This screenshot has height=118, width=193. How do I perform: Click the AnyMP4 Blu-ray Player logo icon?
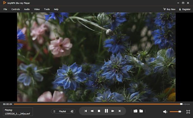coord(5,3)
